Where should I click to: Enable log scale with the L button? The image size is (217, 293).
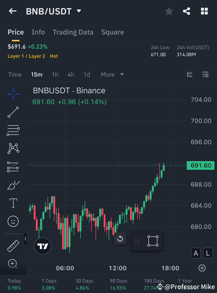[x=208, y=253]
